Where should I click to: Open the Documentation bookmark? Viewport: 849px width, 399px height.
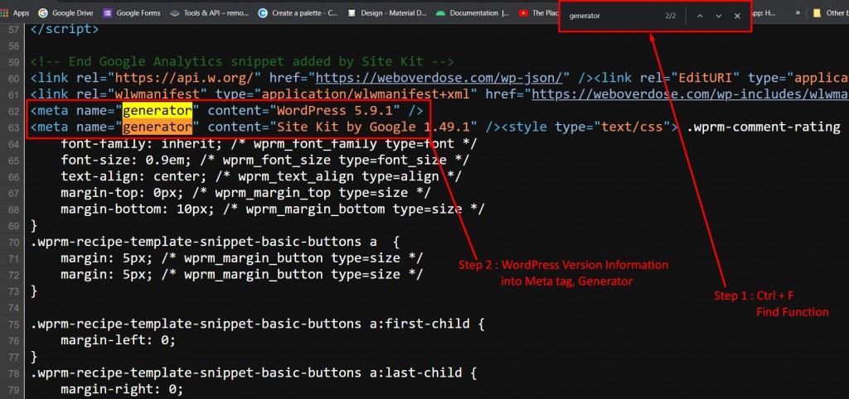(x=473, y=13)
